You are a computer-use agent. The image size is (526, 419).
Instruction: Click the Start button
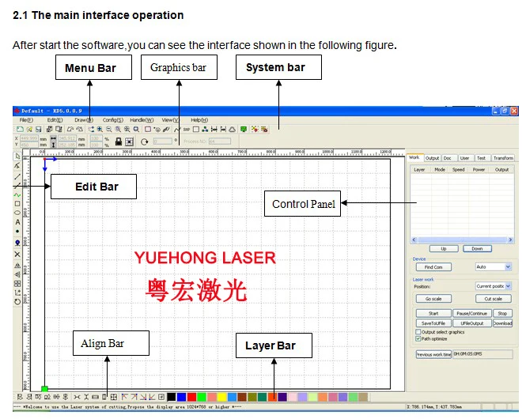coord(433,313)
